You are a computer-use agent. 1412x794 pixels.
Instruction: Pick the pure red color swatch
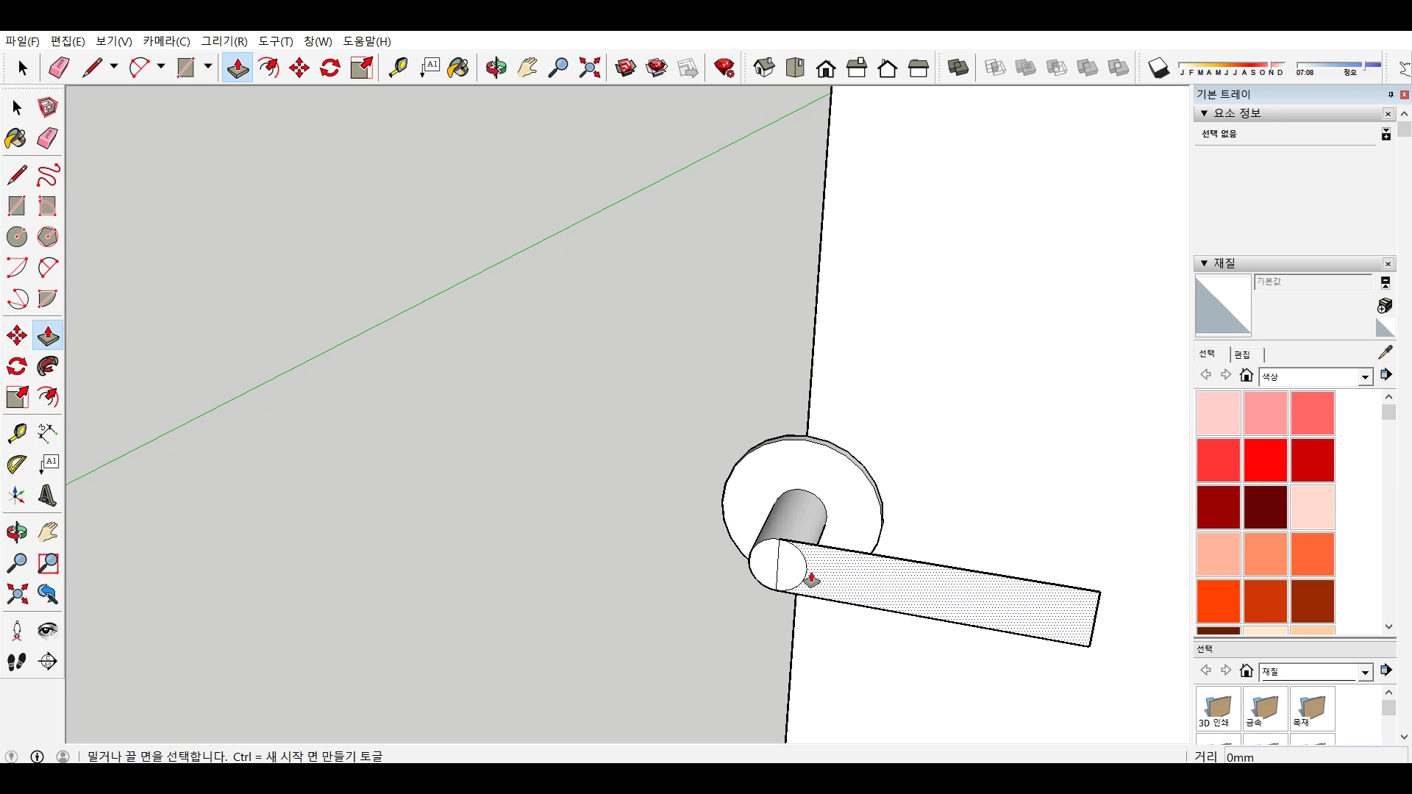[x=1265, y=460]
